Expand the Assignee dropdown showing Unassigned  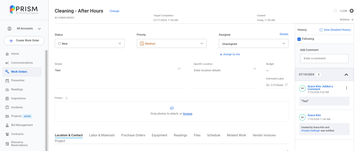(x=254, y=44)
